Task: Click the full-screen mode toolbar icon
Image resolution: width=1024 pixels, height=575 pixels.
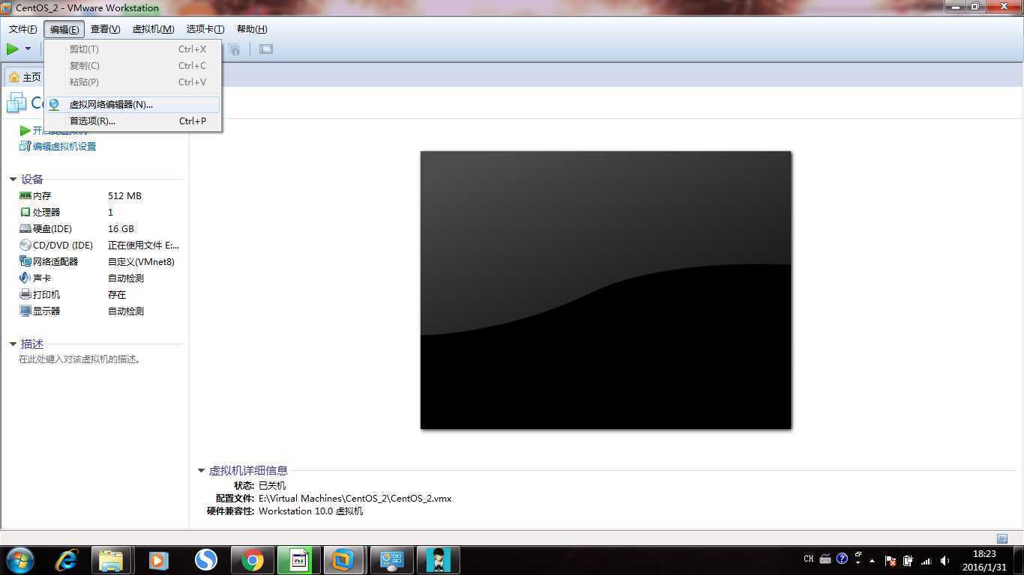Action: pos(265,49)
